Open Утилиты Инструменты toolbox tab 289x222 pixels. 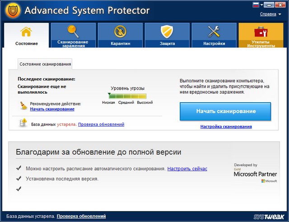pos(261,36)
